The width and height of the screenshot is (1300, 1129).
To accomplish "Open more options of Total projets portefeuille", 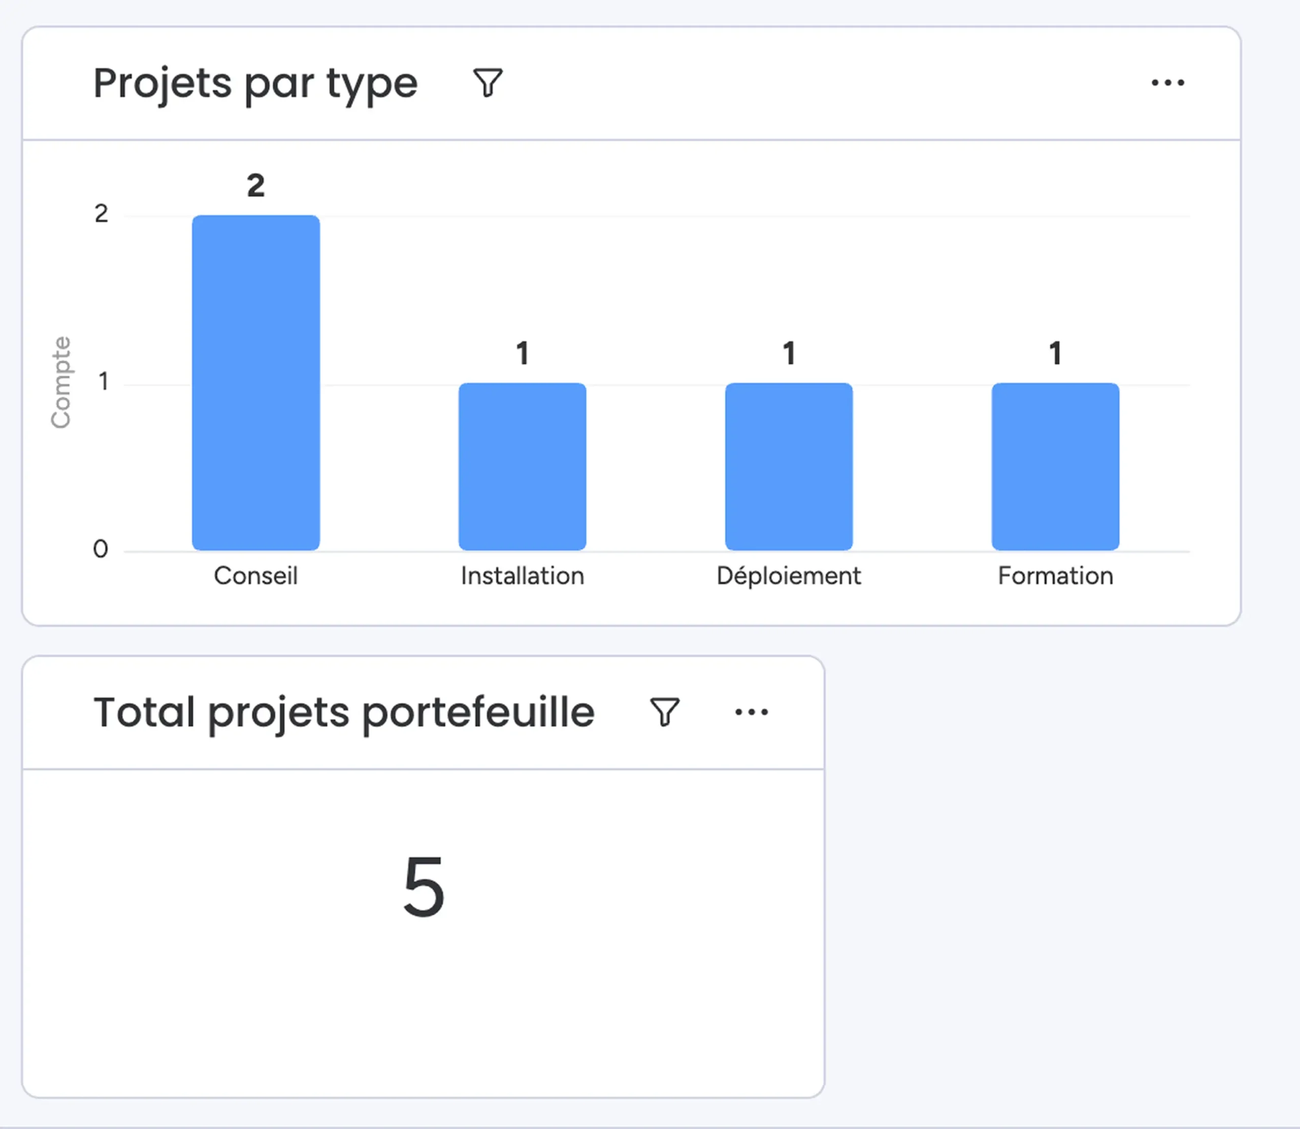I will (752, 712).
